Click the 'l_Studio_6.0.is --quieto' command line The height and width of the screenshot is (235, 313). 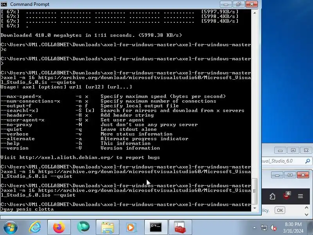click(x=38, y=82)
